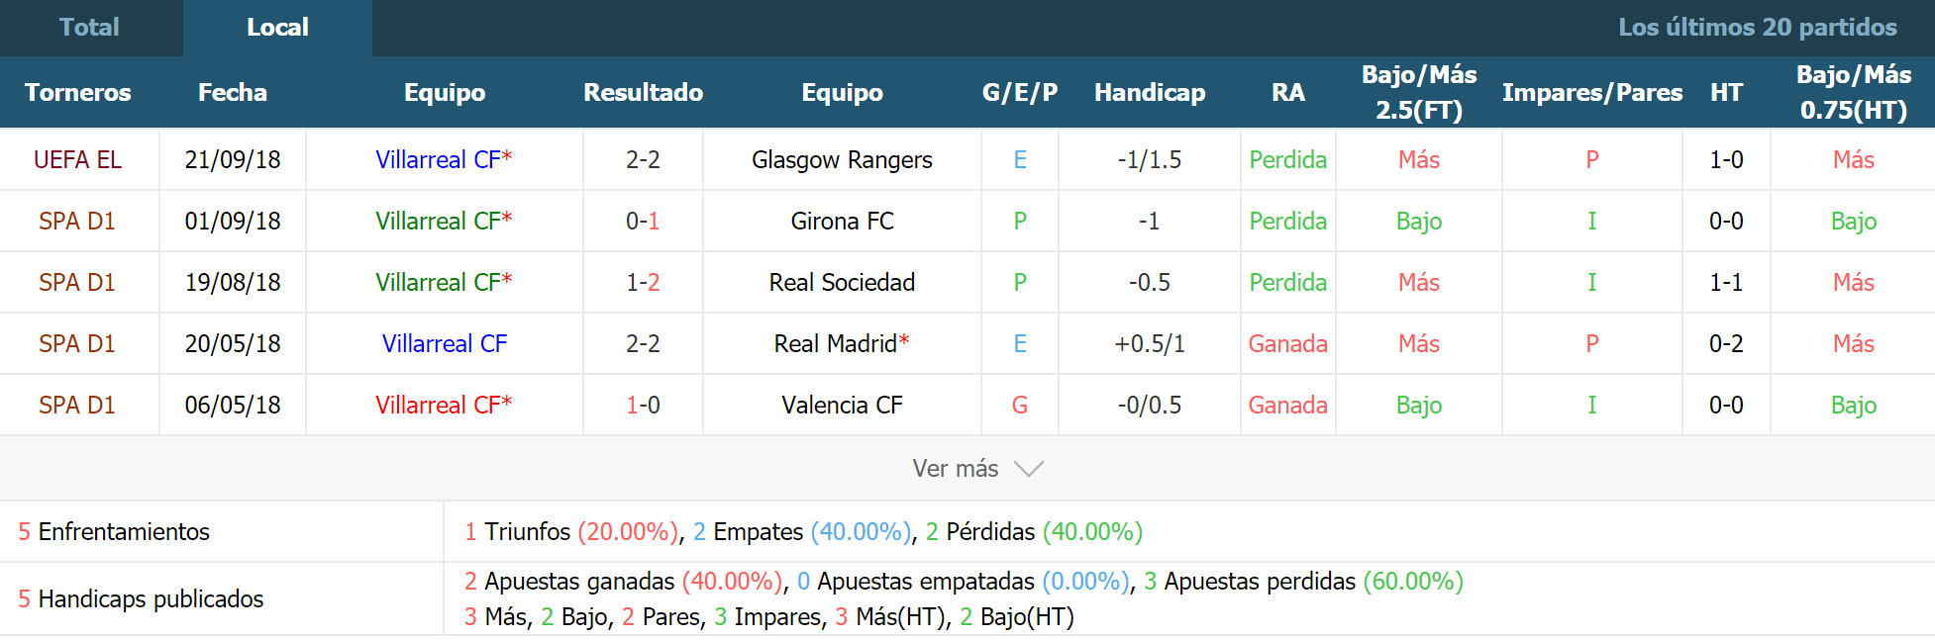Click the 2-2 result against Glasgow Rangers

coord(643,160)
